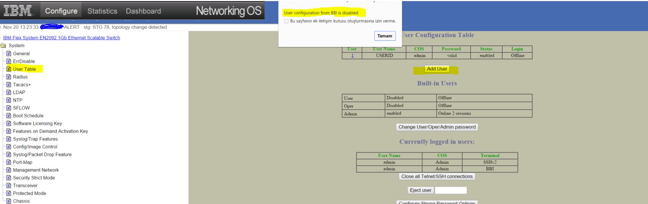Dismiss the alert with Tamam button

point(385,36)
